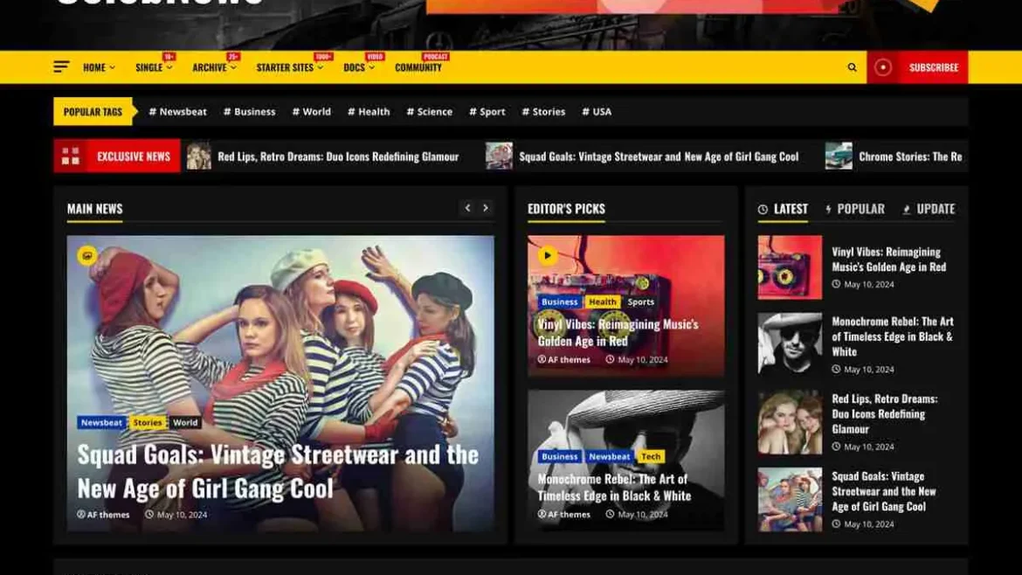This screenshot has width=1022, height=575.
Task: Open the hamburger off-canvas menu icon
Action: pos(61,67)
